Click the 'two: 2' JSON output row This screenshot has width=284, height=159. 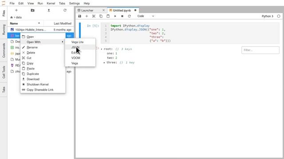tap(112, 58)
